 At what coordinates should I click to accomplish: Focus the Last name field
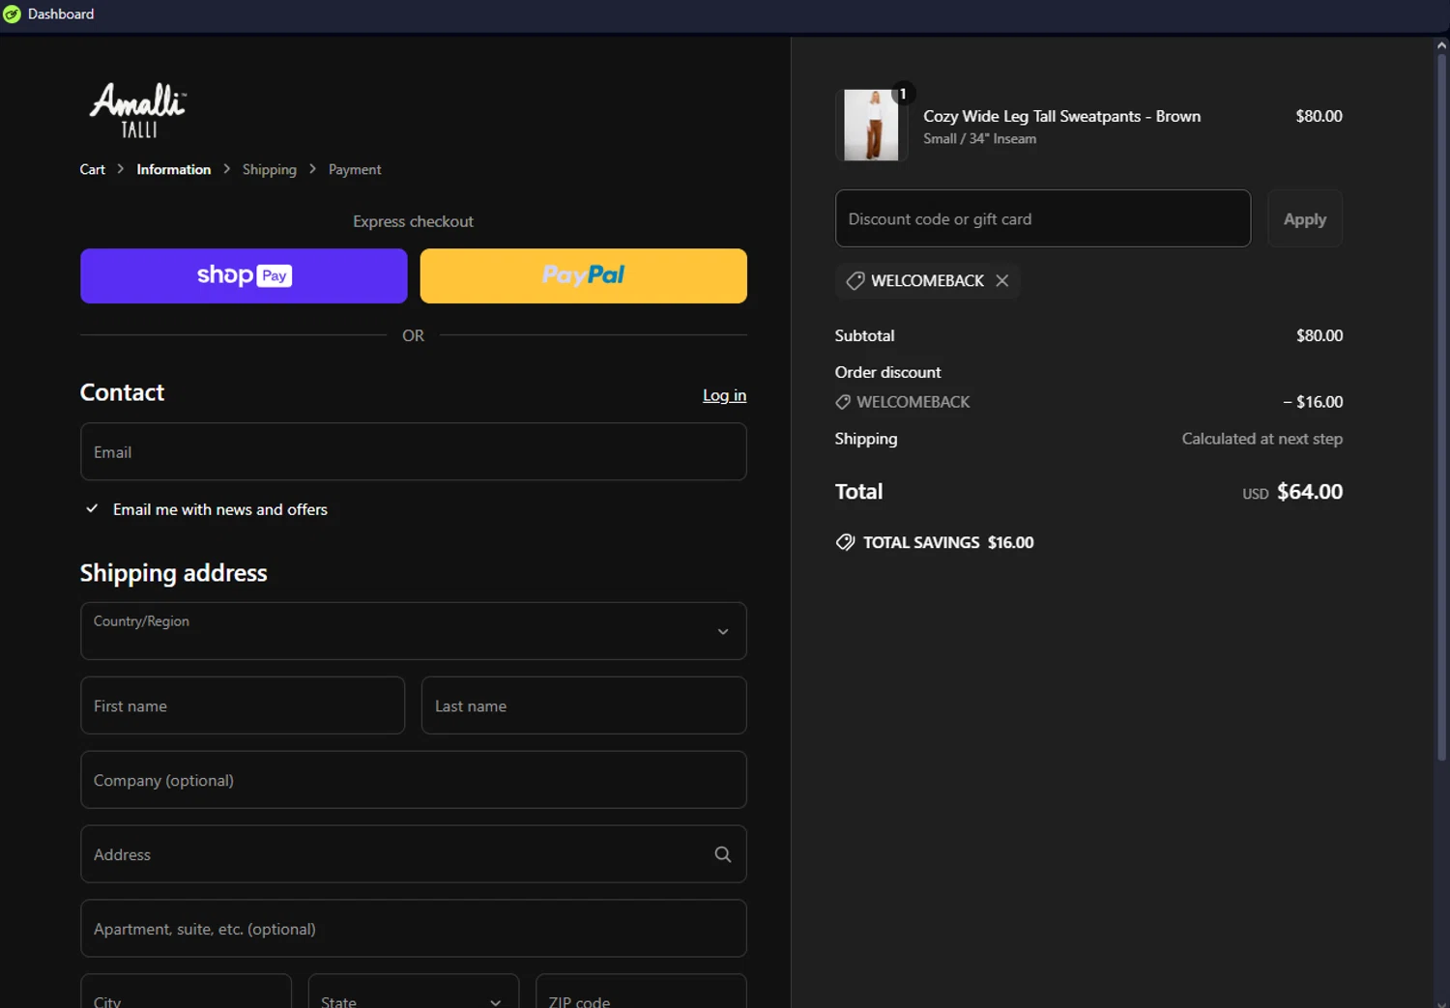pyautogui.click(x=584, y=706)
